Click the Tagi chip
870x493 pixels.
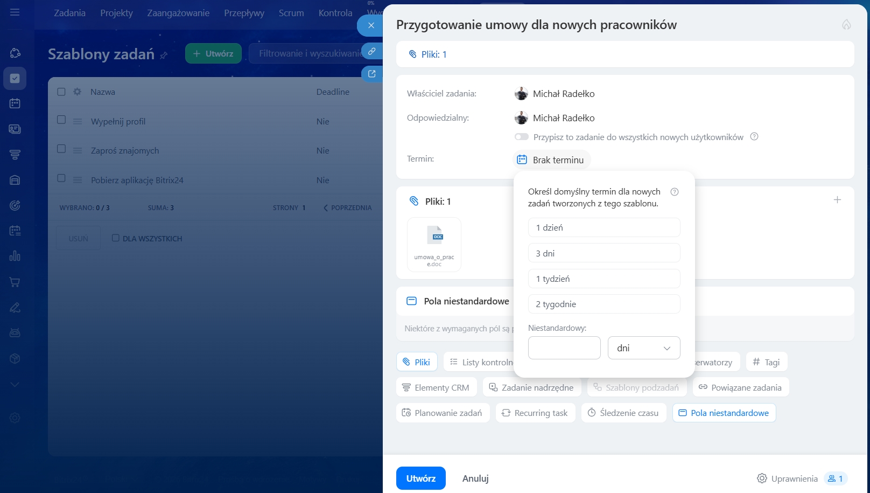tap(767, 362)
